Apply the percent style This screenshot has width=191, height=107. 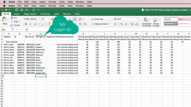(121, 24)
